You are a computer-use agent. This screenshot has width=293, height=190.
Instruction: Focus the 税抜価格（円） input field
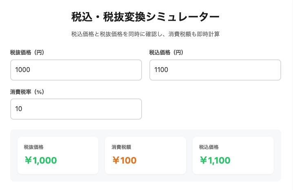[76, 70]
